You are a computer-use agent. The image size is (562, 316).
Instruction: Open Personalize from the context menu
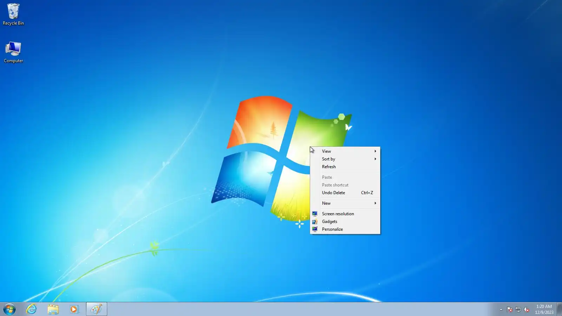click(345, 229)
